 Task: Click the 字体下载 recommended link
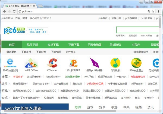click(x=89, y=77)
